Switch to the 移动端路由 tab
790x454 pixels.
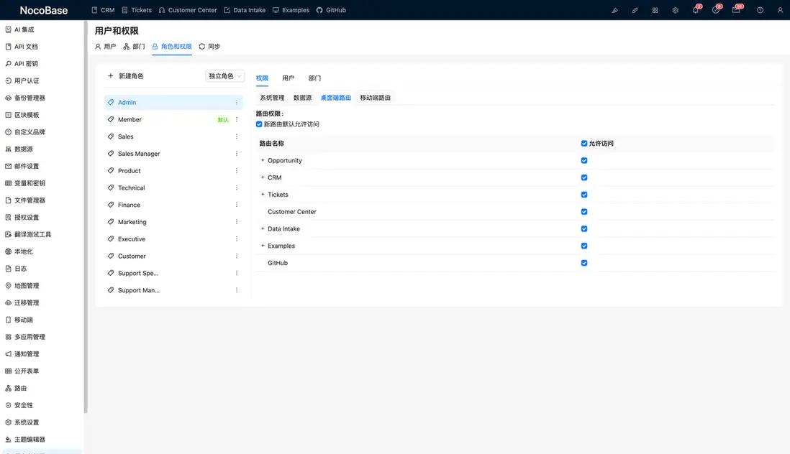click(375, 98)
